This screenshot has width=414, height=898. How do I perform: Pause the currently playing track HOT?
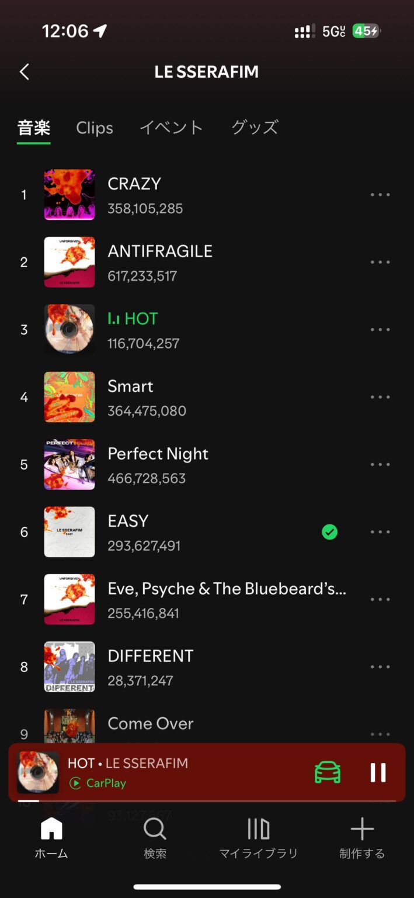coord(378,772)
